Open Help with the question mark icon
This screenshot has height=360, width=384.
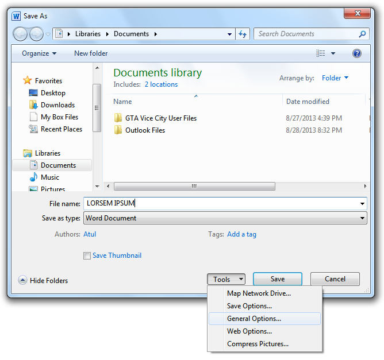point(356,53)
